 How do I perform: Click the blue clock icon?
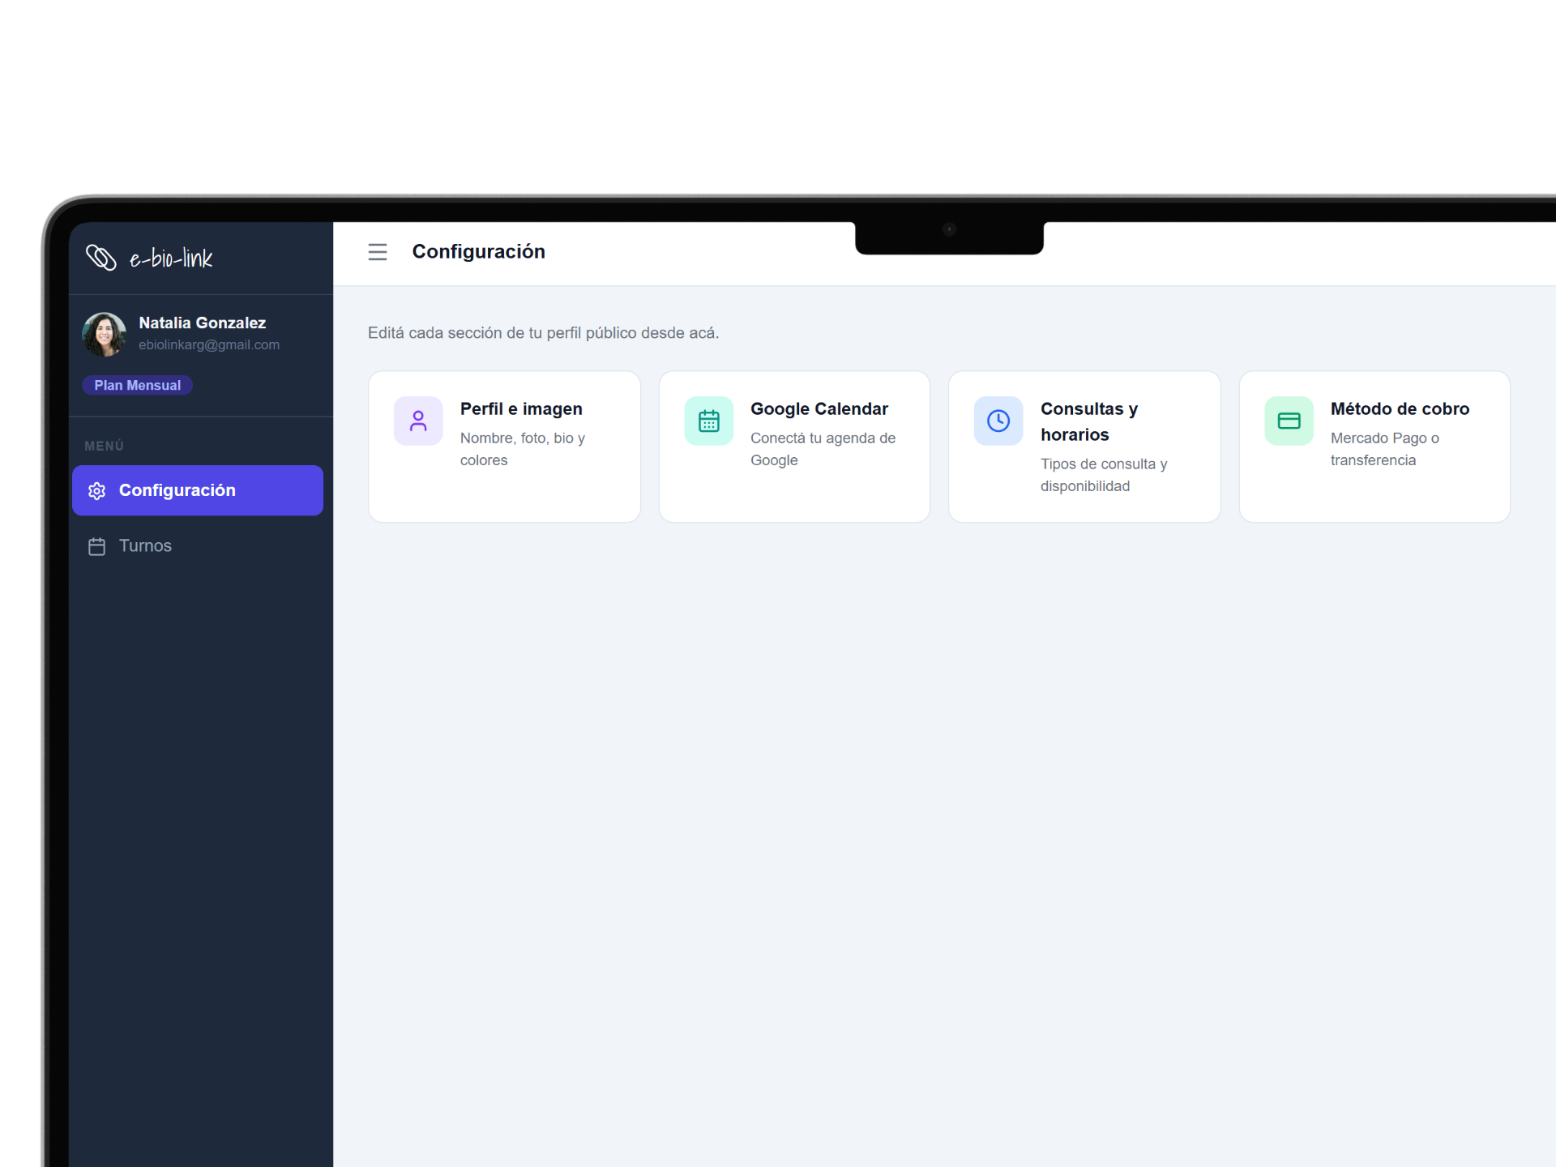pyautogui.click(x=998, y=421)
